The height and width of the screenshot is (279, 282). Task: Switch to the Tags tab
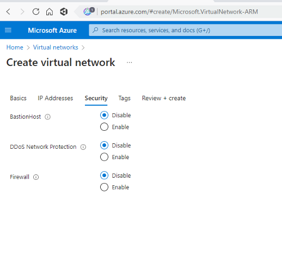pyautogui.click(x=125, y=98)
